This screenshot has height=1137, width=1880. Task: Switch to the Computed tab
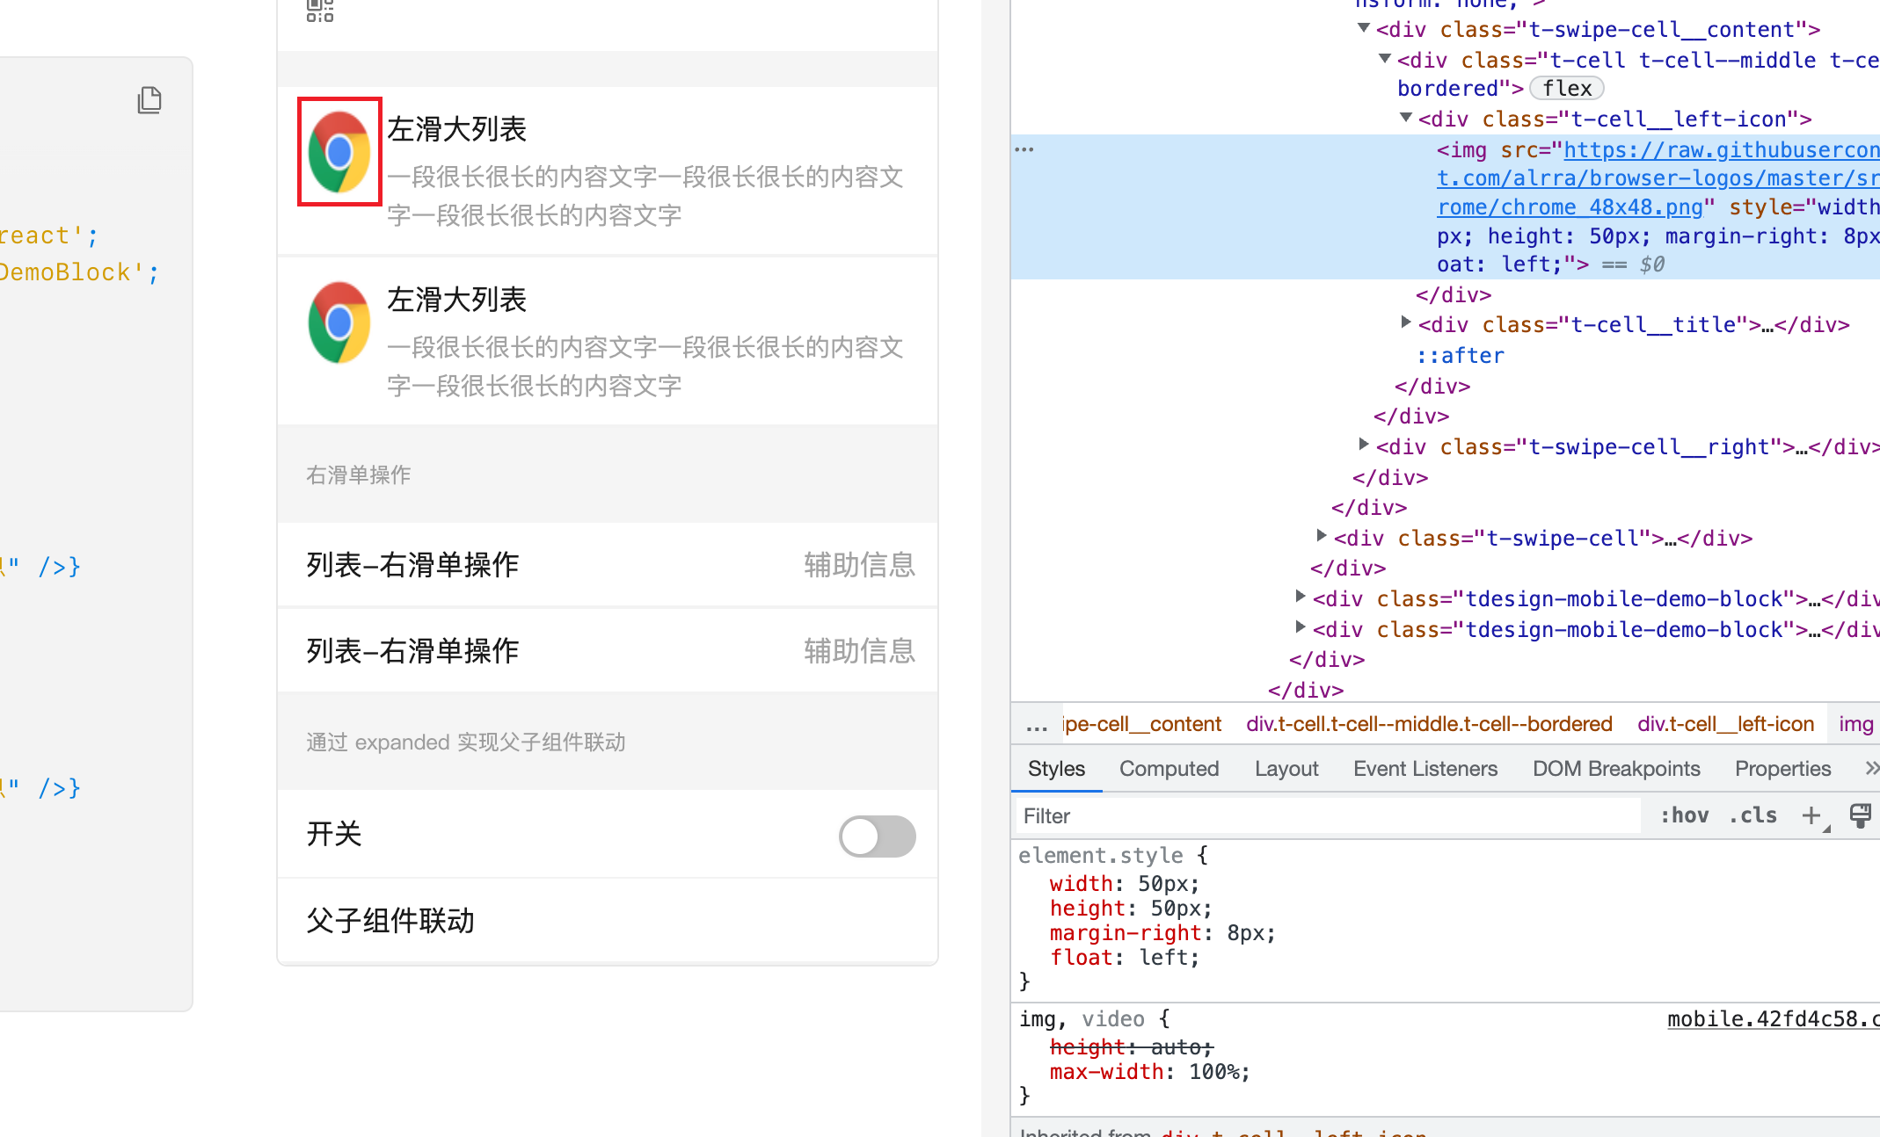point(1169,769)
